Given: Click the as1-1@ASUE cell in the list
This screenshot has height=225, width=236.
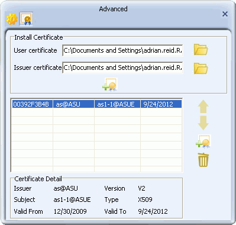Looking at the screenshot, I should [x=118, y=104].
